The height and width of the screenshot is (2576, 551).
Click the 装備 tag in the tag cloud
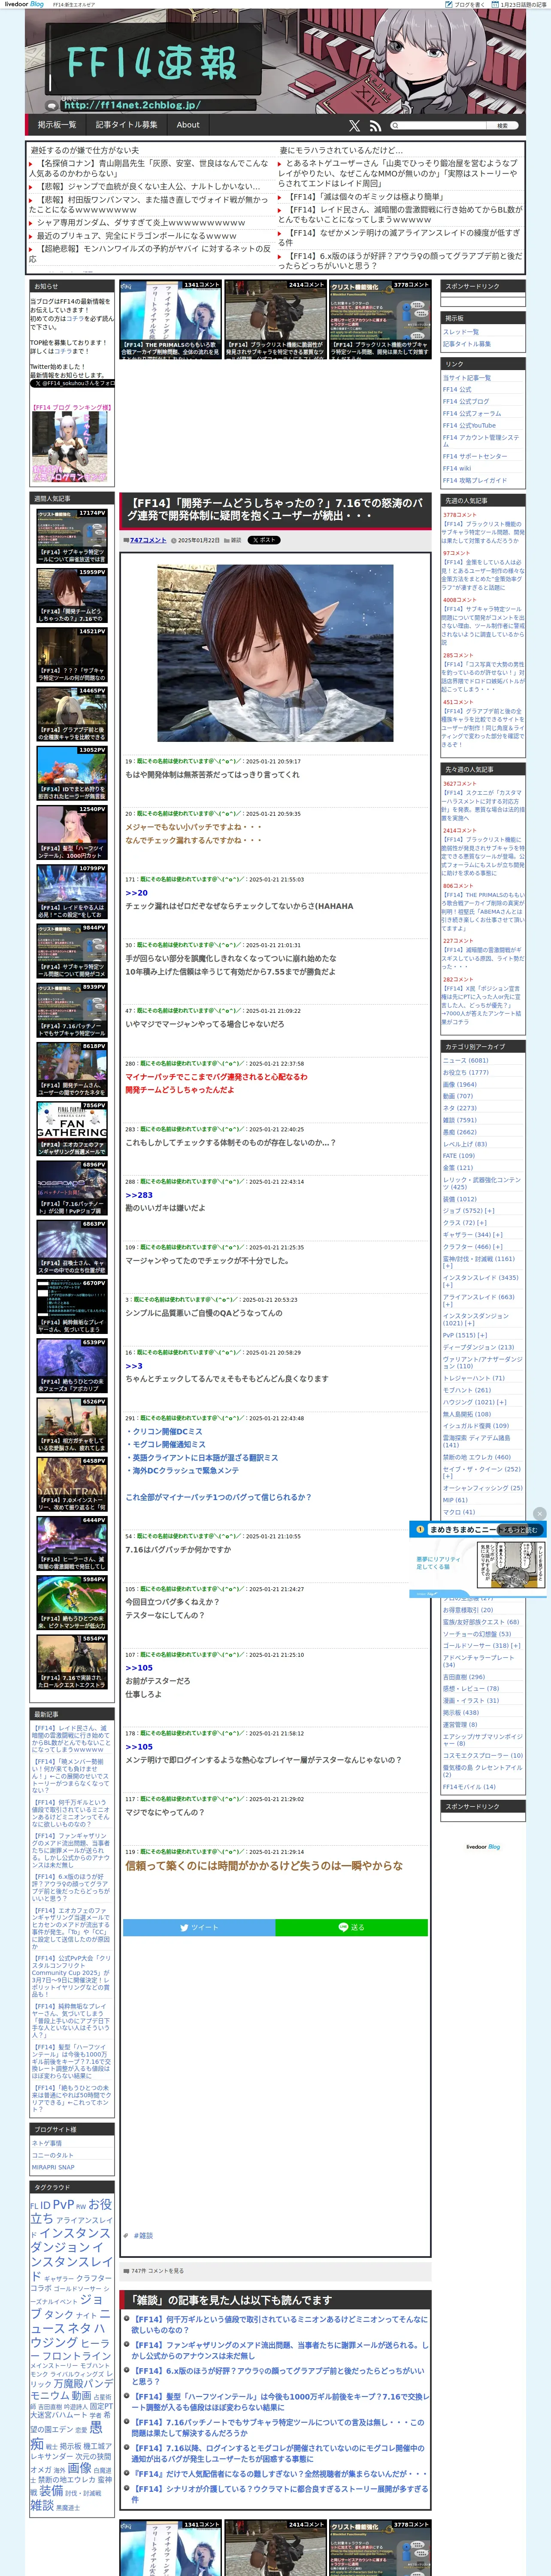tap(51, 2490)
